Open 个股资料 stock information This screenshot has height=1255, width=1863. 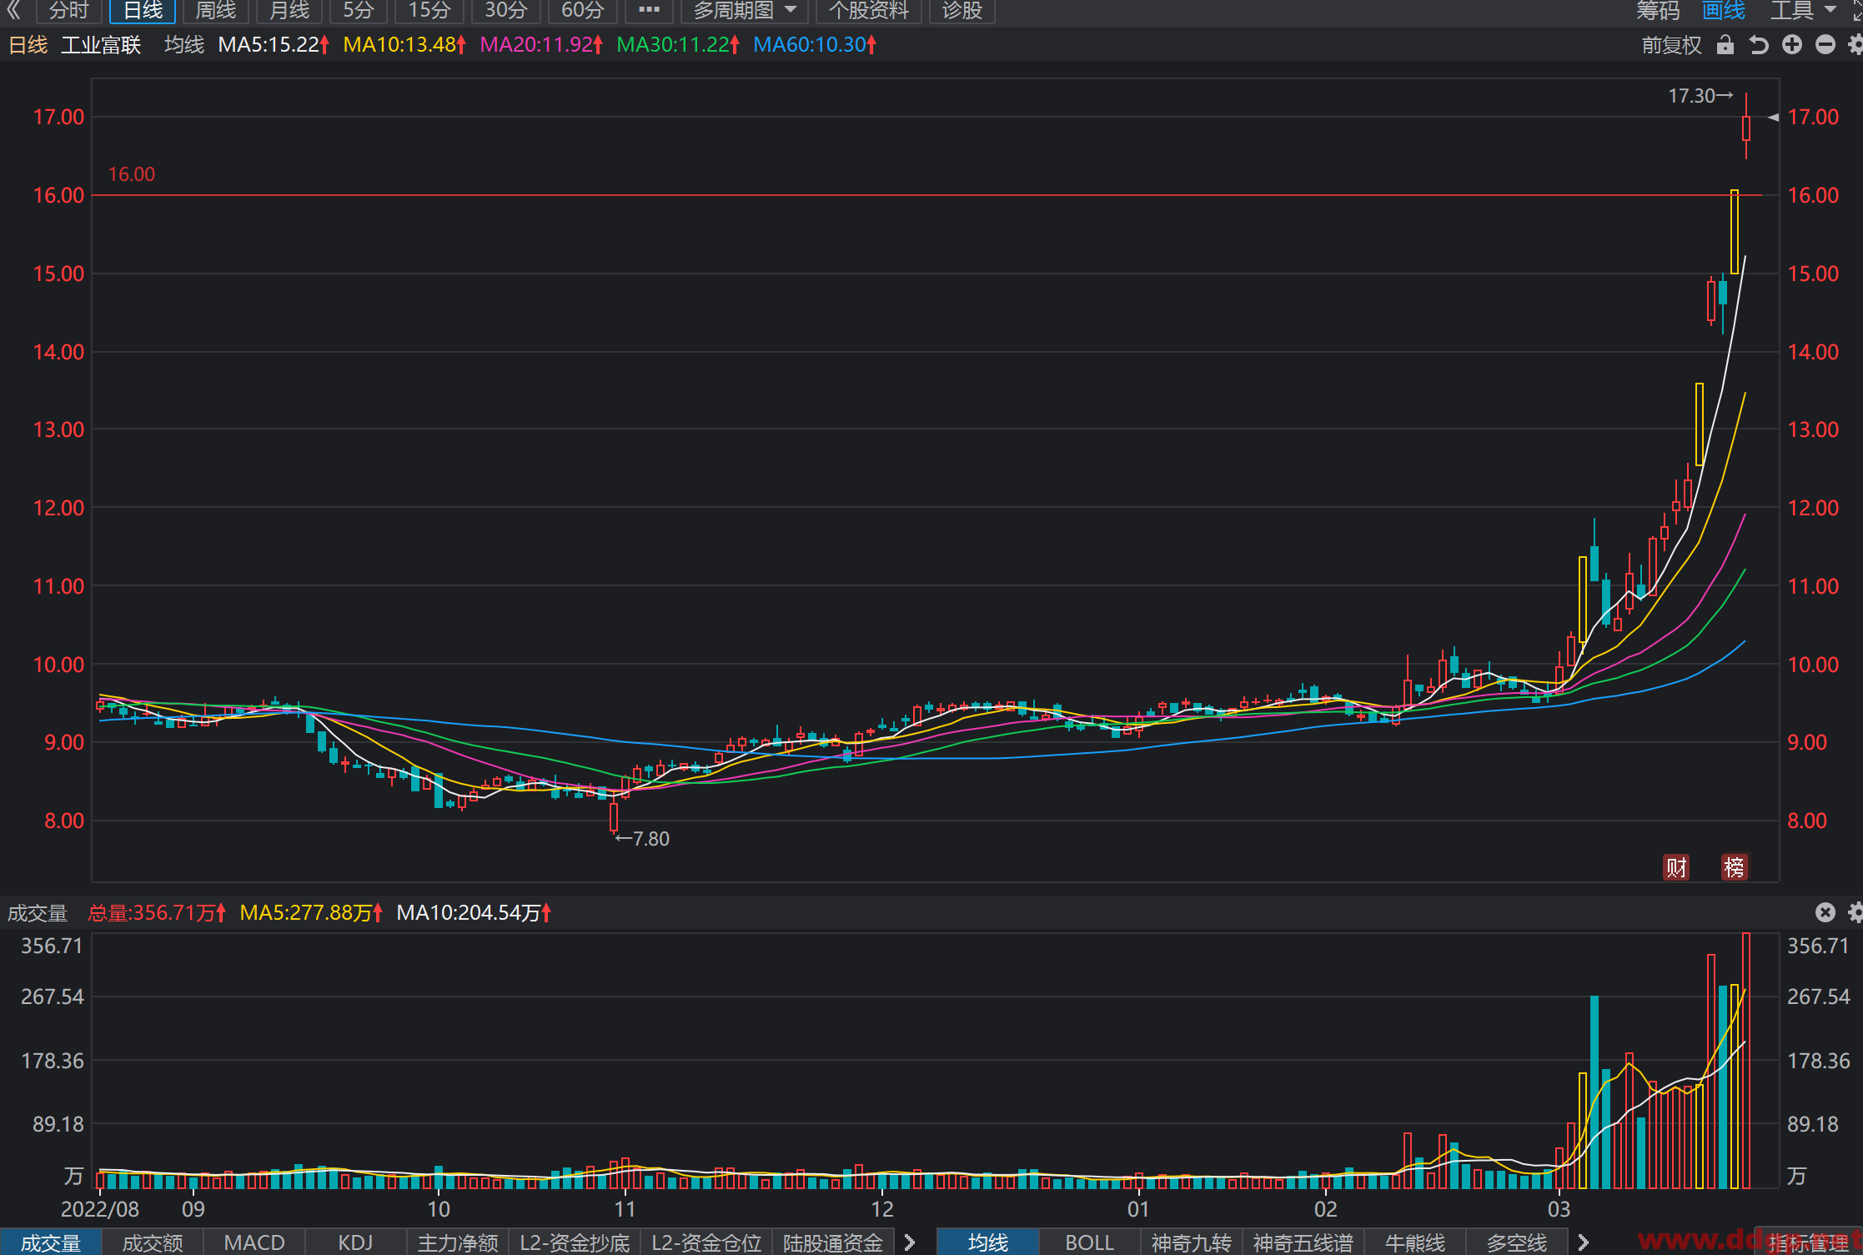point(868,11)
